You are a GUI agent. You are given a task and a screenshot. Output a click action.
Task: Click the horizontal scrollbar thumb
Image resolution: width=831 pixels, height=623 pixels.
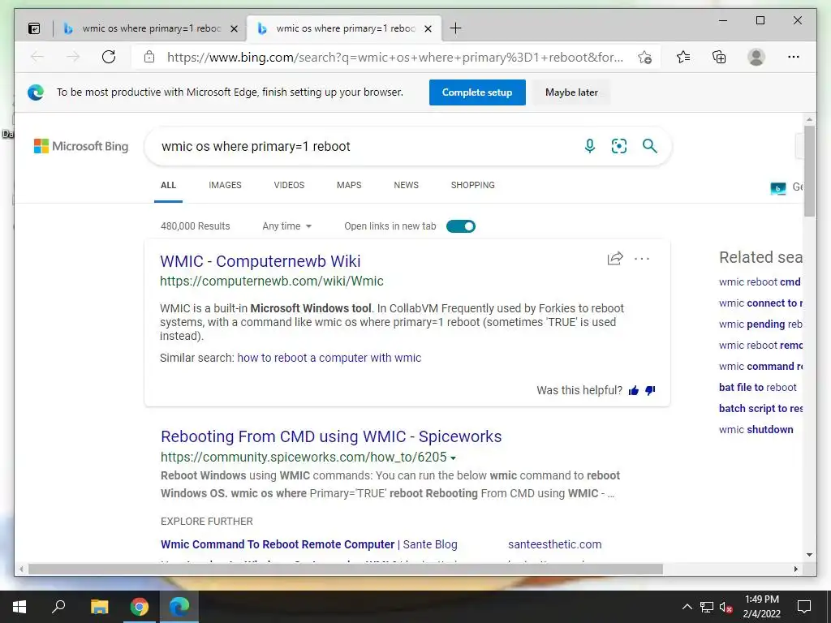pyautogui.click(x=346, y=569)
